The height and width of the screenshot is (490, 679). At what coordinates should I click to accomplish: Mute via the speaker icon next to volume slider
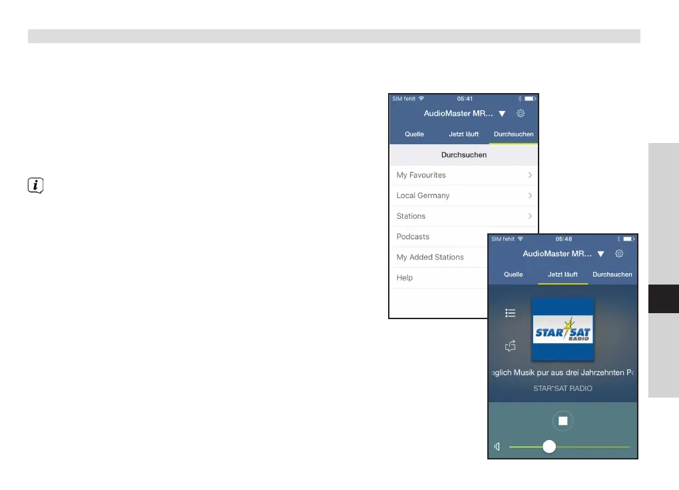[497, 446]
